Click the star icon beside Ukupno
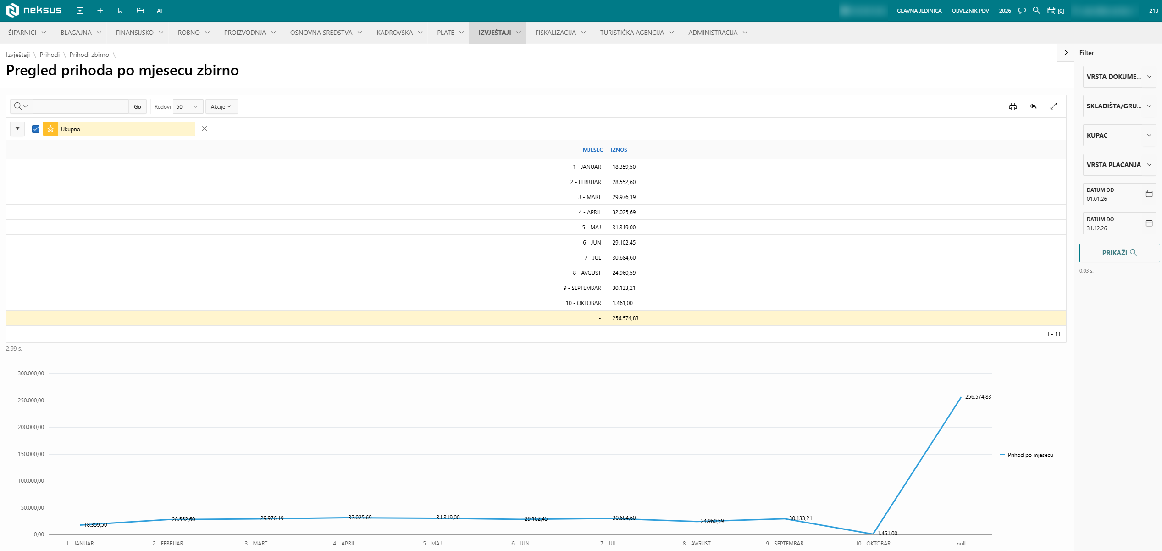 click(x=50, y=129)
